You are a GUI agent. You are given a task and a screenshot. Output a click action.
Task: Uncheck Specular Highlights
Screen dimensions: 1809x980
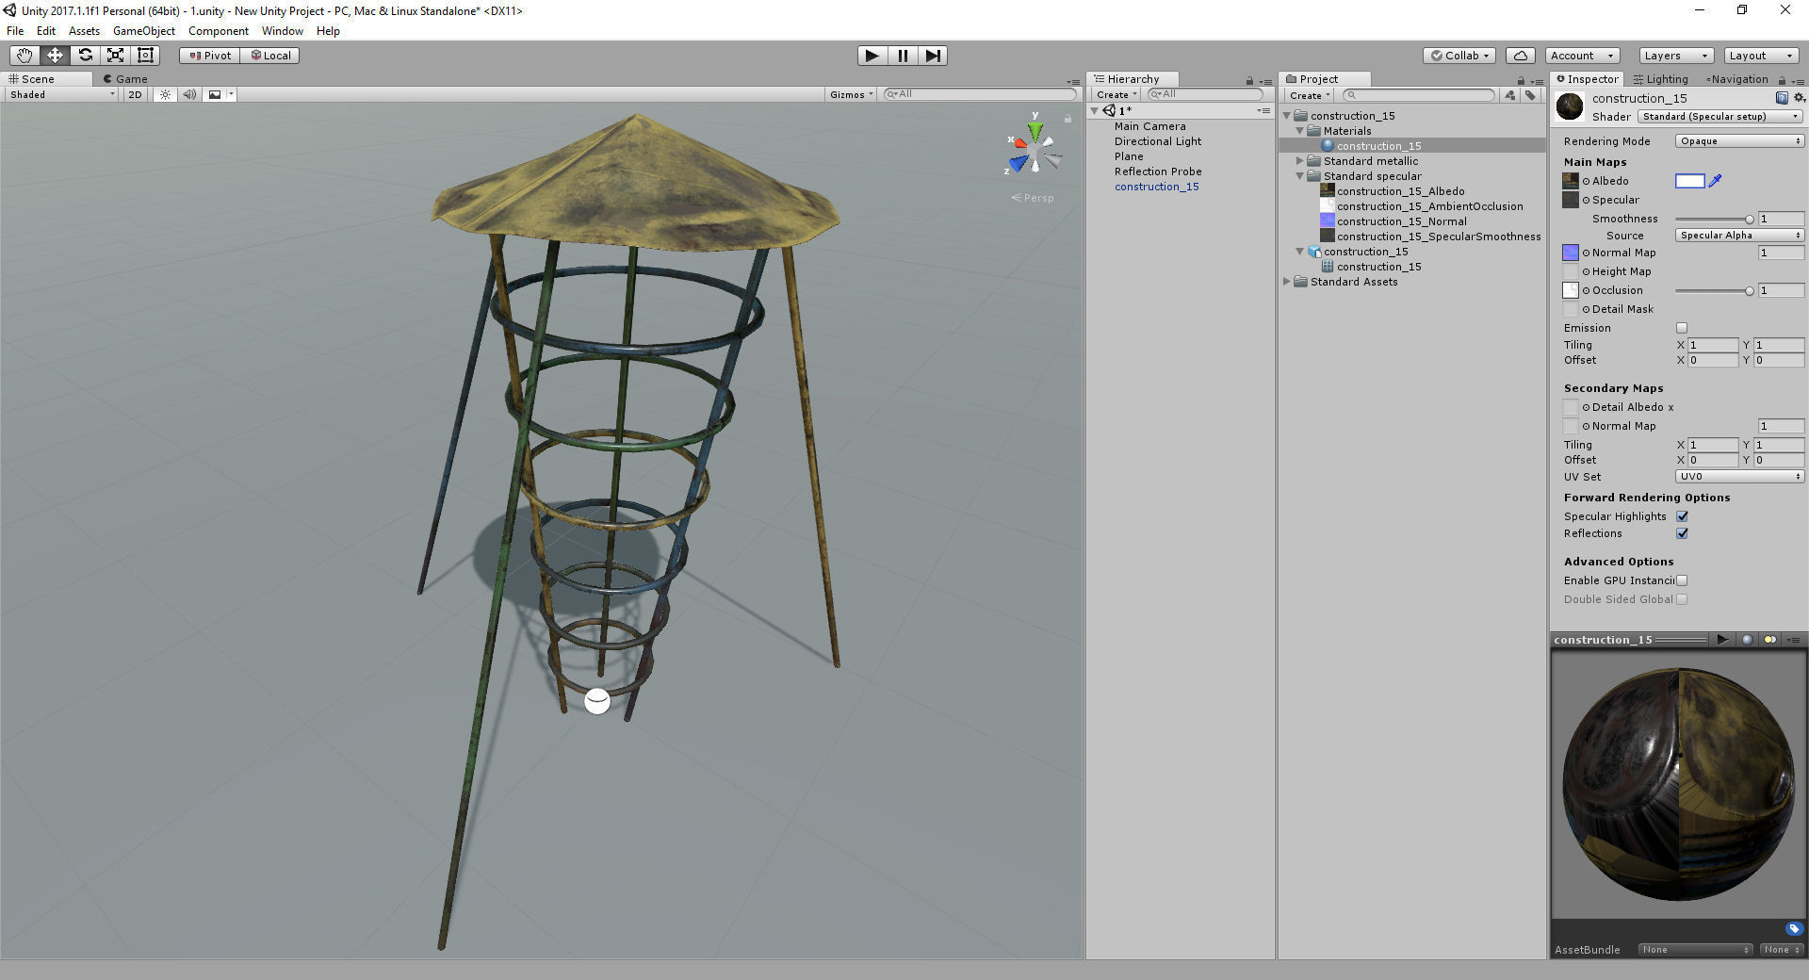tap(1682, 516)
